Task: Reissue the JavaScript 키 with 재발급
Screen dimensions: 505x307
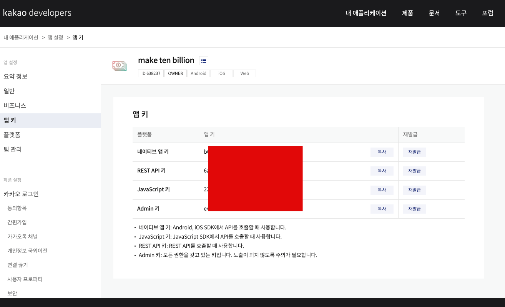Action: (x=415, y=190)
